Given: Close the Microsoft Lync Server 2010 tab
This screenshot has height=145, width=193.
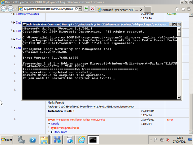Looking at the screenshot, I should pos(141,10).
